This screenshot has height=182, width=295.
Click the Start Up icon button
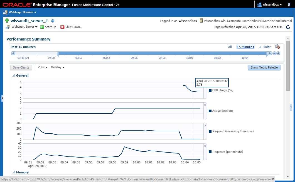tap(42, 27)
